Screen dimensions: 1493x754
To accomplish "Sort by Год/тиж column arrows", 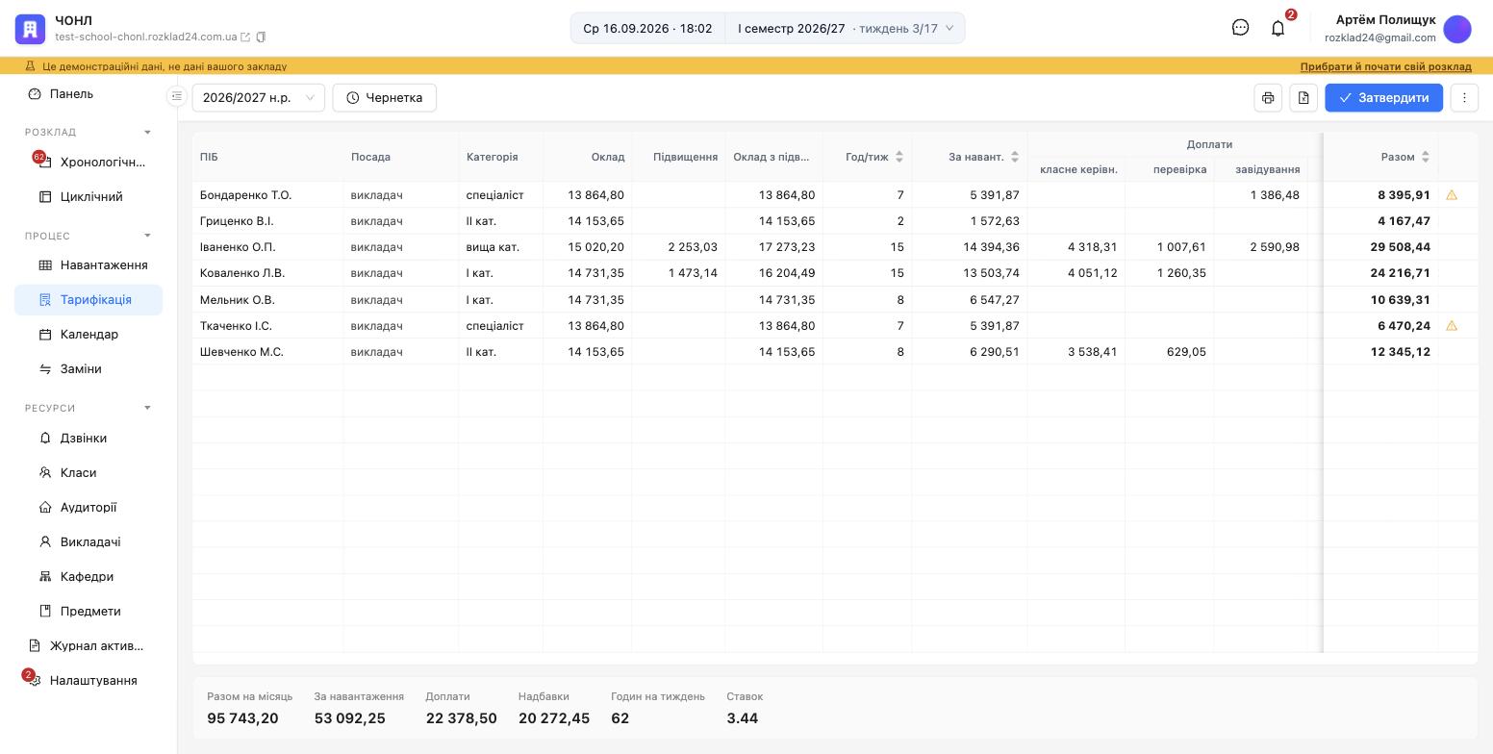I will (x=899, y=157).
